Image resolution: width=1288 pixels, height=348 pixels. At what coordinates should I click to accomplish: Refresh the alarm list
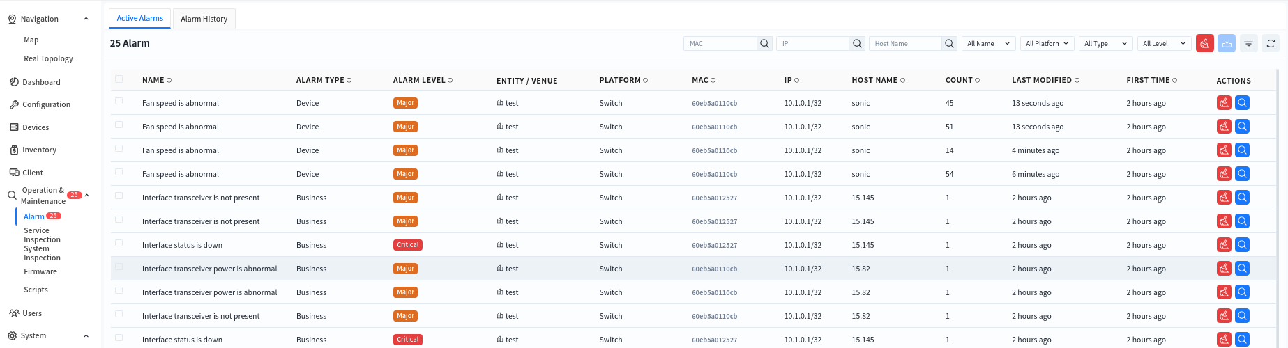tap(1271, 43)
